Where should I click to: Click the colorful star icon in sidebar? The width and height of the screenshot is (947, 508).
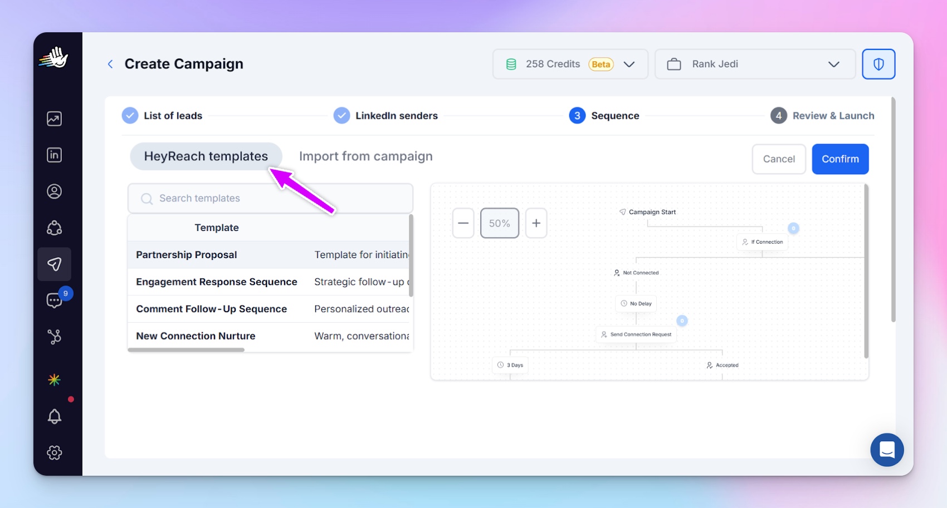tap(54, 380)
